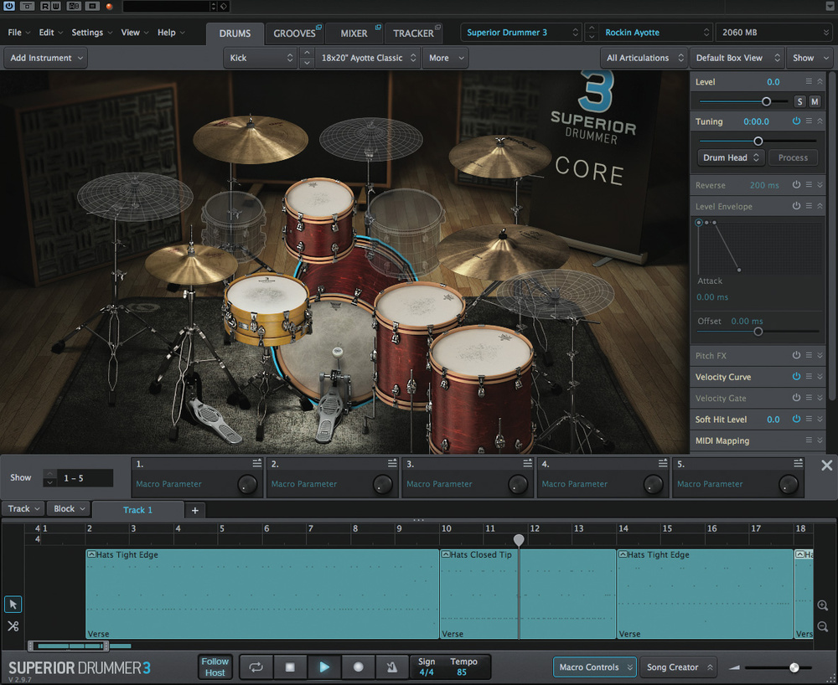The height and width of the screenshot is (685, 838).
Task: Close the Macro Controls panel
Action: point(826,466)
